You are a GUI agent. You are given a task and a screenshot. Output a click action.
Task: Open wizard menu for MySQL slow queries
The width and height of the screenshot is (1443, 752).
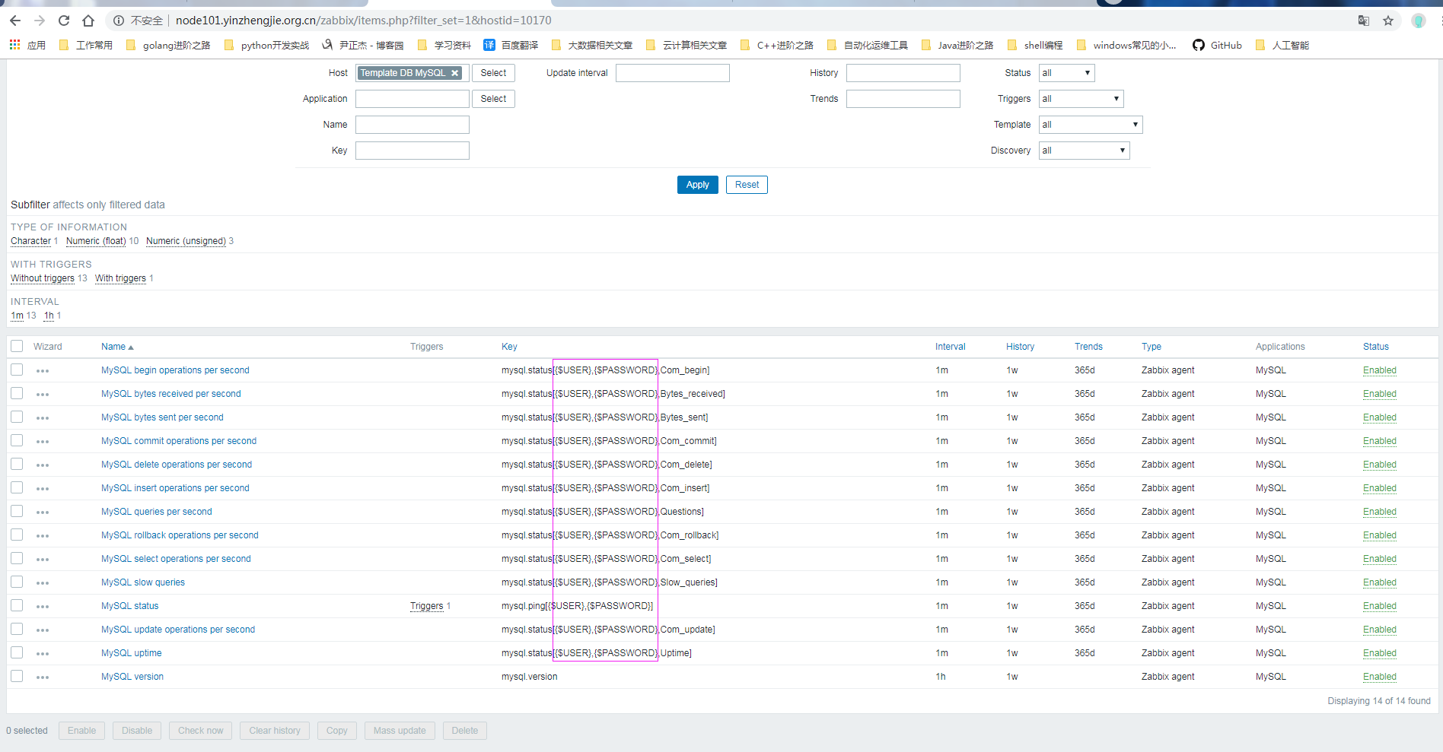coord(43,583)
